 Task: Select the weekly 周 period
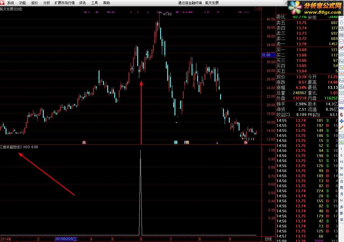[x=341, y=188]
